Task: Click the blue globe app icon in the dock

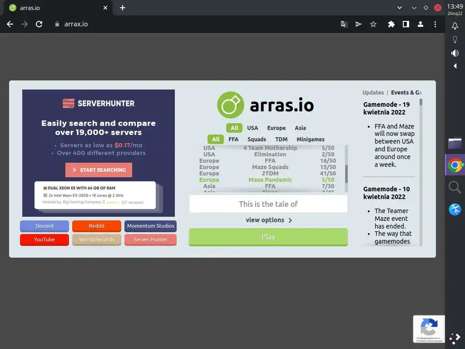Action: pos(455,209)
